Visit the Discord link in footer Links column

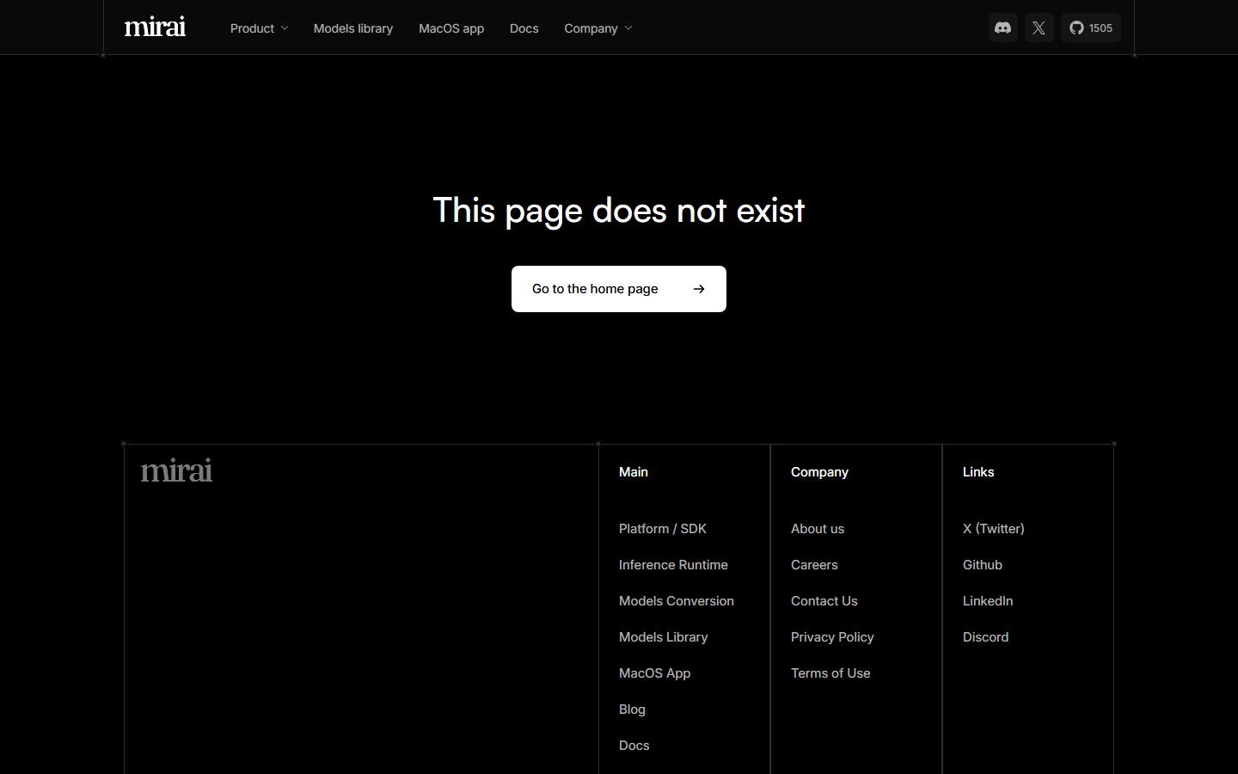pos(985,637)
